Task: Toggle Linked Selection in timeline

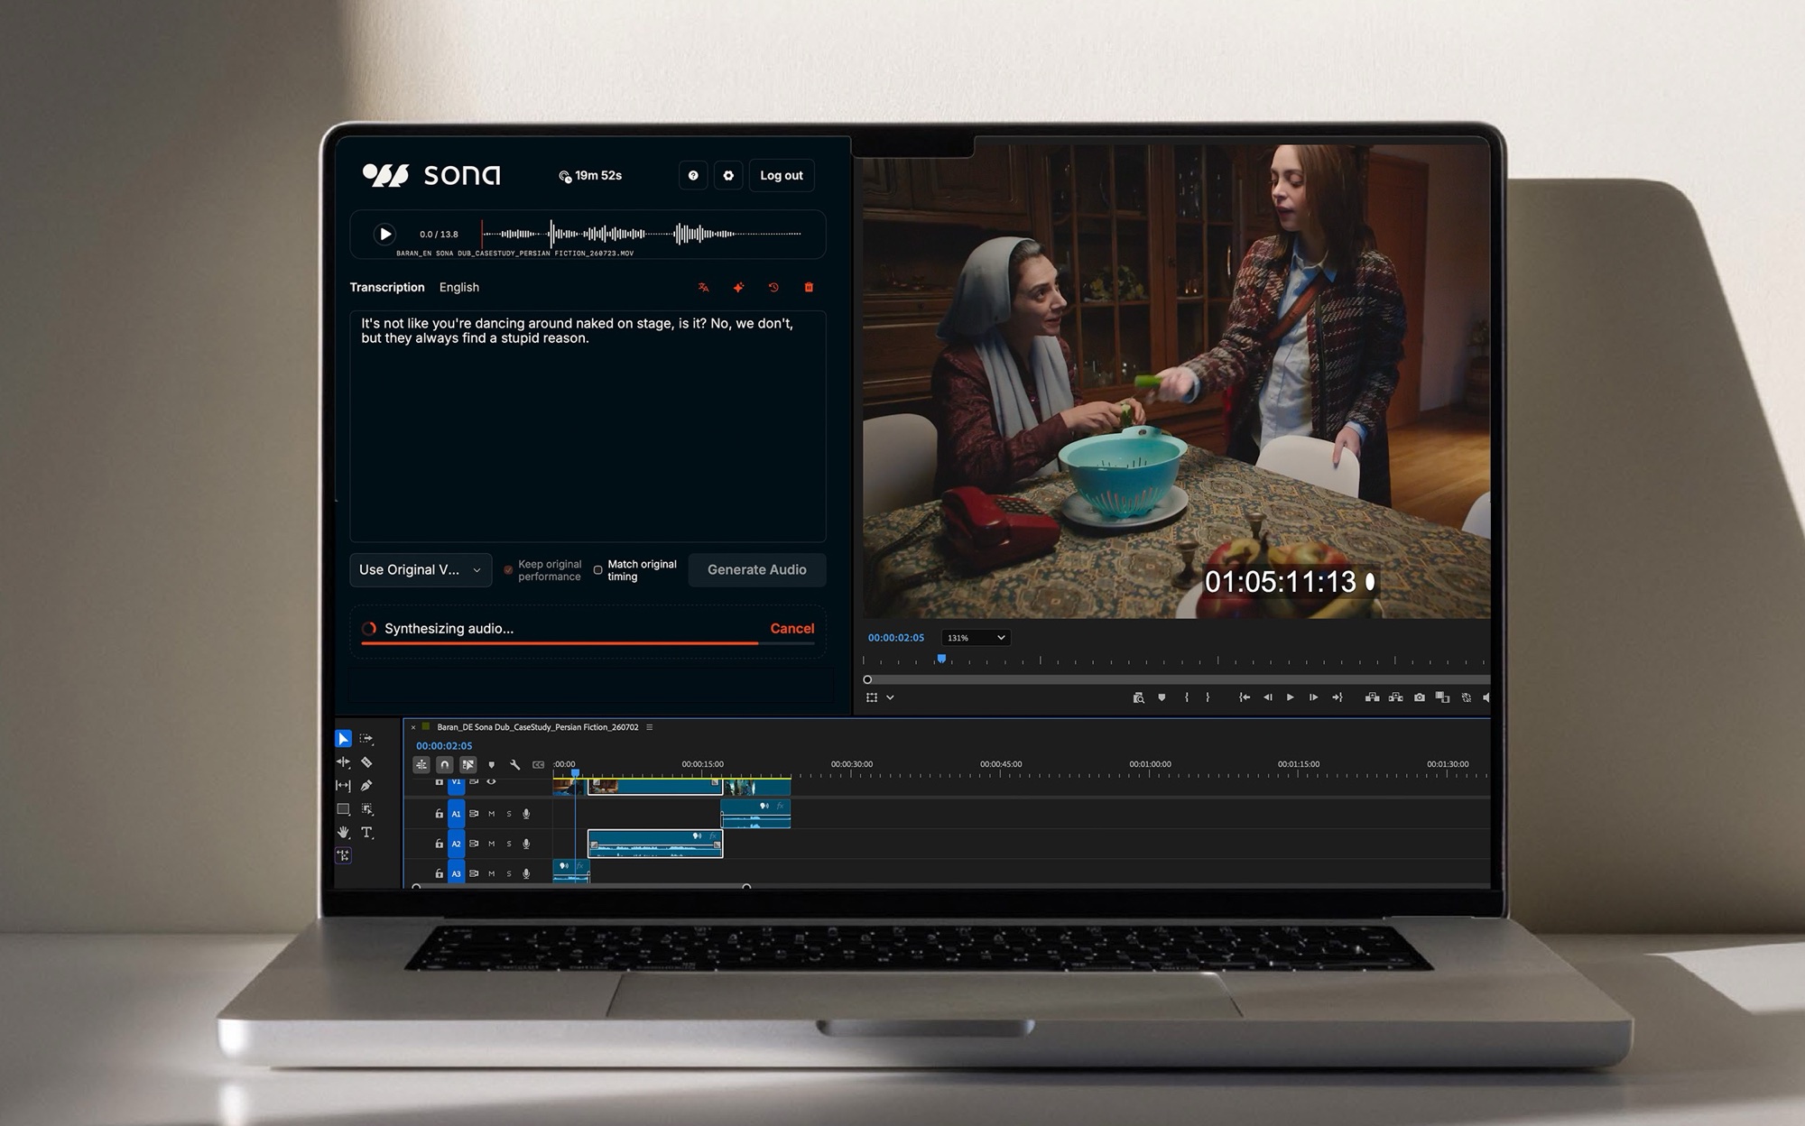Action: click(x=468, y=765)
